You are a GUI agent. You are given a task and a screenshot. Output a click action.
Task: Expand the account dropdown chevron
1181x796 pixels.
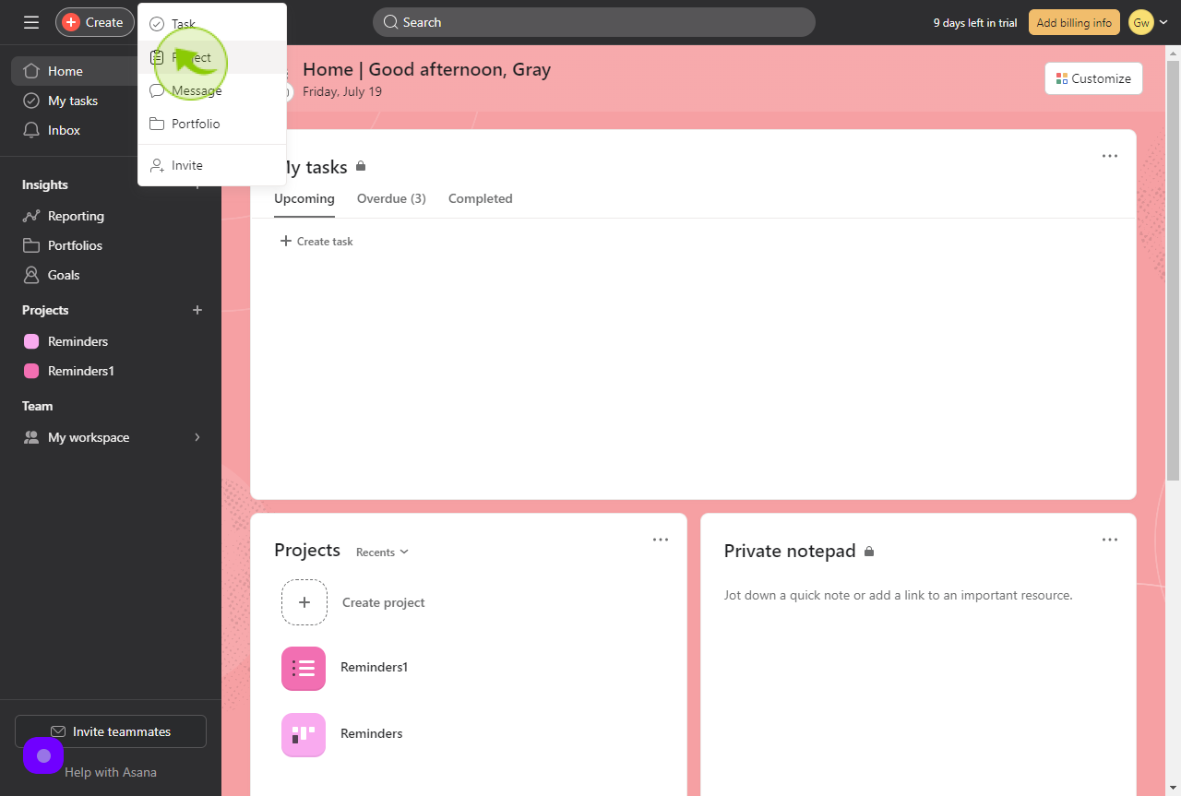coord(1163,22)
